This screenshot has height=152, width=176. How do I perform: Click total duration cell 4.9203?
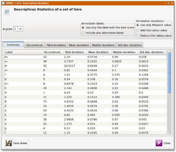(69, 110)
